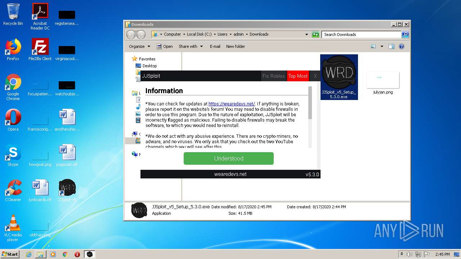Click the volume icon in the system tray
This screenshot has width=461, height=259.
[x=409, y=254]
